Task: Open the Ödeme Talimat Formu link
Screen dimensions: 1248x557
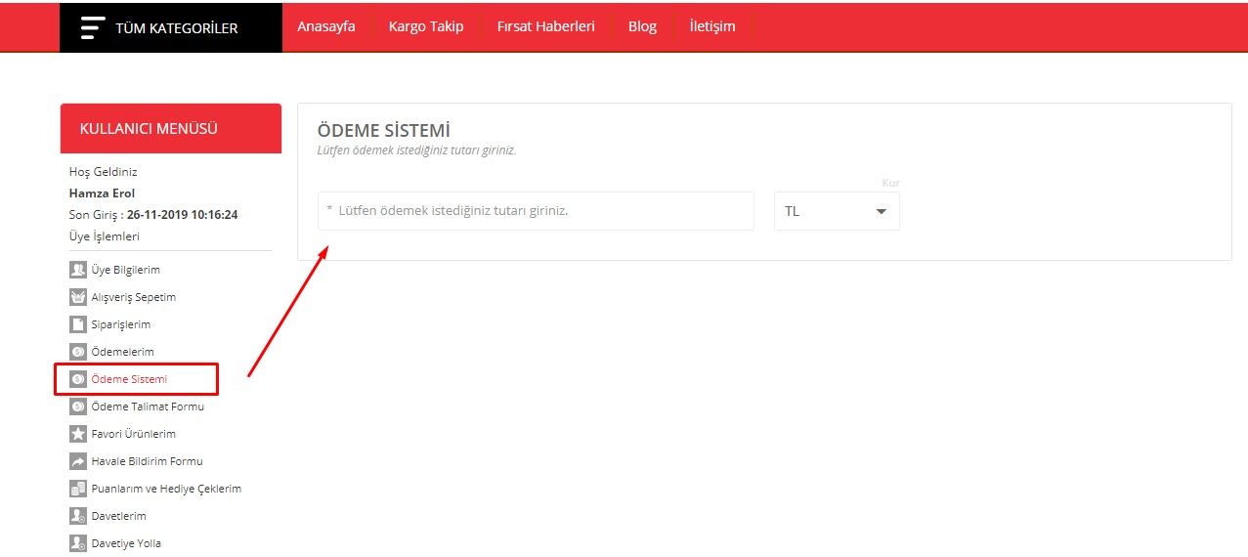Action: click(x=148, y=407)
